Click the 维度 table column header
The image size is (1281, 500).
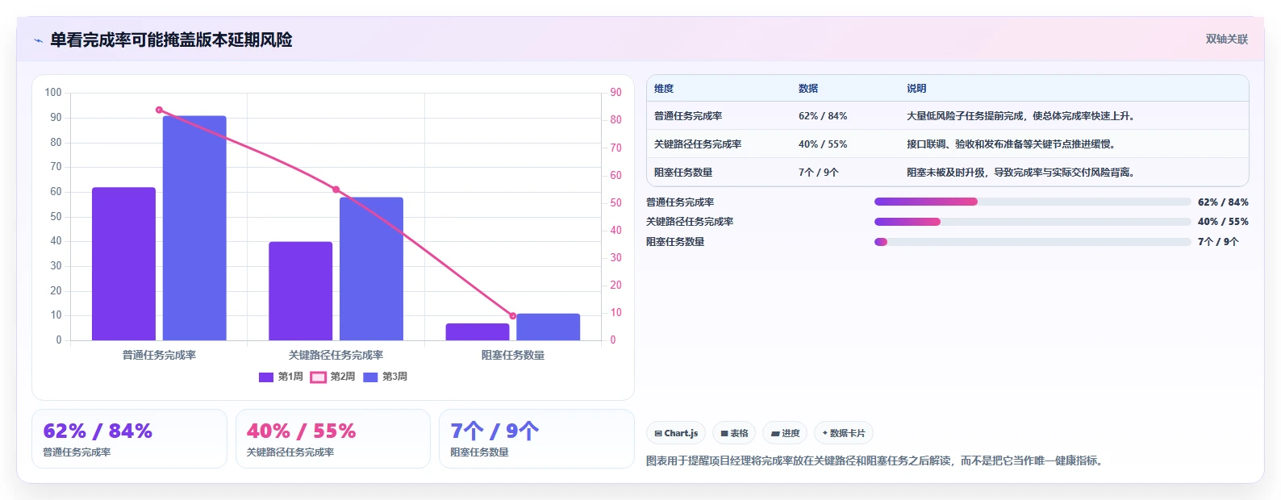[664, 89]
